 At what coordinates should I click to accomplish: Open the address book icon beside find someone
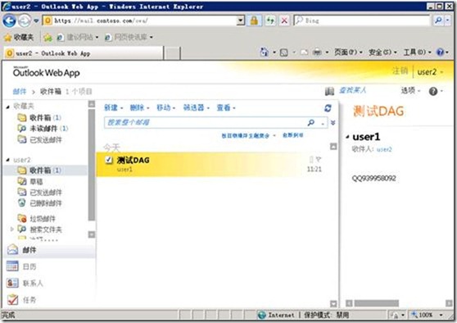pyautogui.click(x=329, y=91)
